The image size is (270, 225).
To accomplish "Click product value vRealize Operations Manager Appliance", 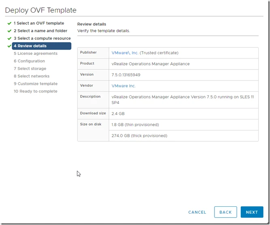I will coord(151,64).
